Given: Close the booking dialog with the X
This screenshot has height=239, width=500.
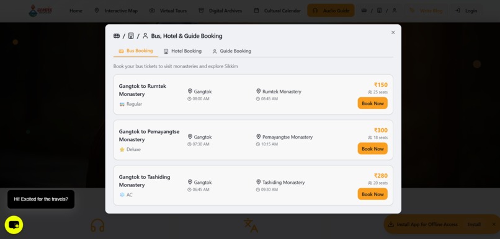Looking at the screenshot, I should pos(393,32).
